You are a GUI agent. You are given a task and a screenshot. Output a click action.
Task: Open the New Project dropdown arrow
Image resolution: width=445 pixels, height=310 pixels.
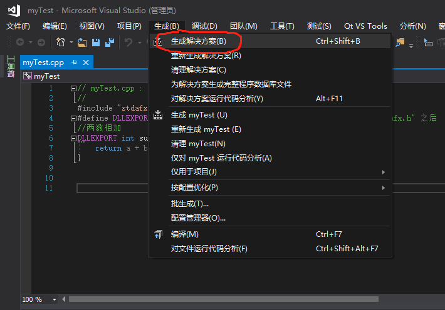coord(71,42)
